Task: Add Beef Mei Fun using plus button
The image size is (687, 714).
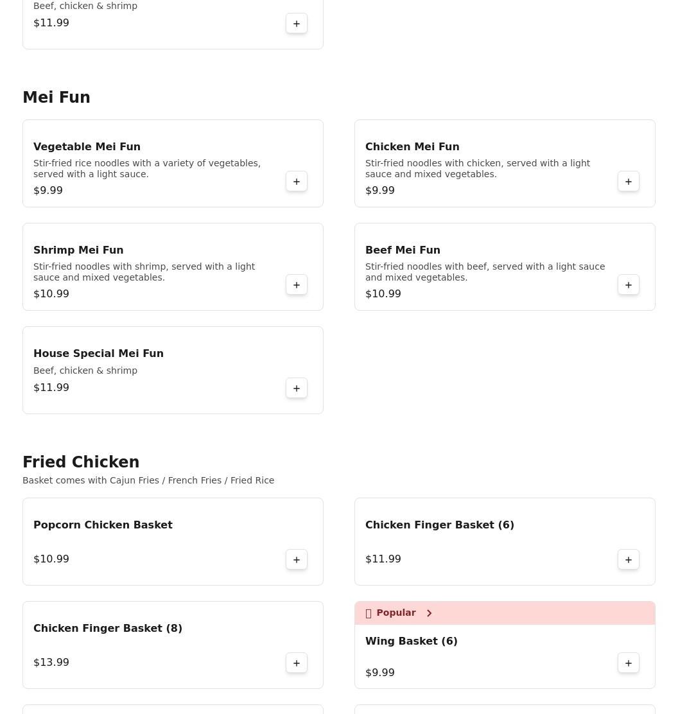Action: 629,285
